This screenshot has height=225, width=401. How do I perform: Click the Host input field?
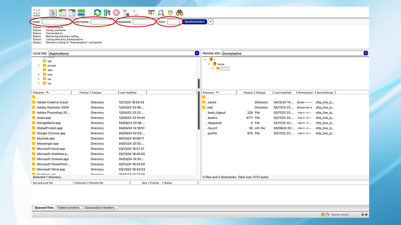point(56,22)
